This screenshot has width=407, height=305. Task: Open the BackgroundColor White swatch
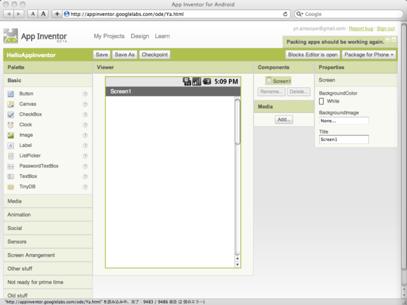321,101
